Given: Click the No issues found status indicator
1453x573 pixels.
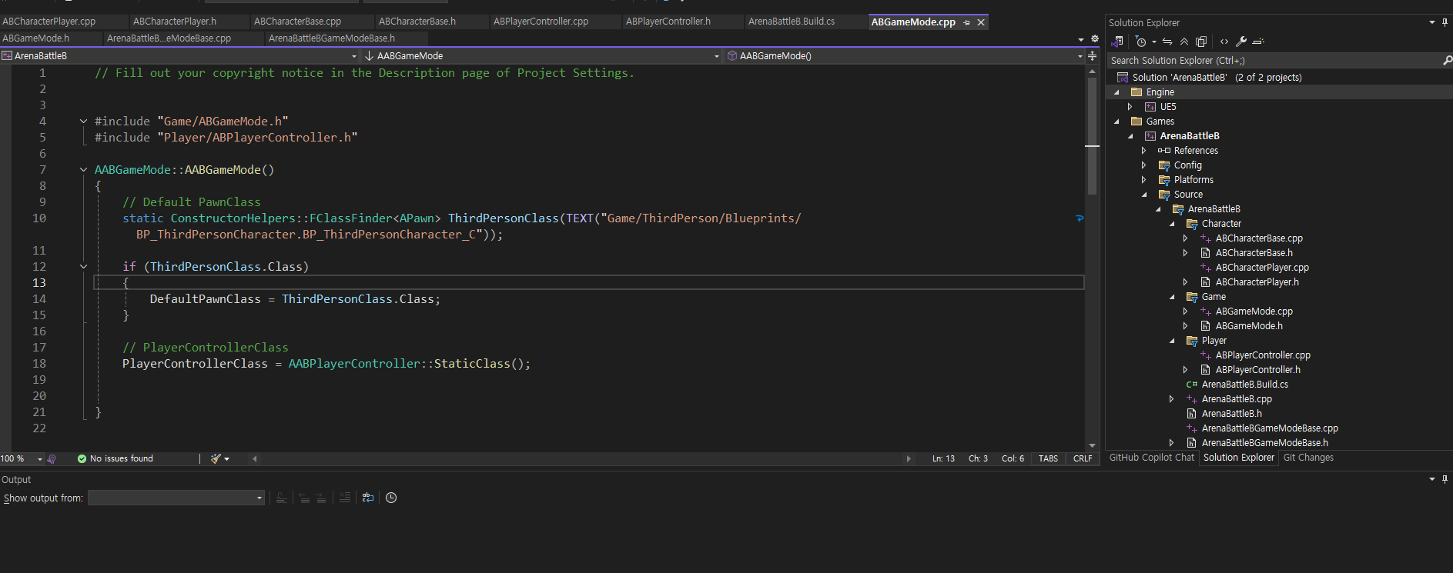Looking at the screenshot, I should 116,458.
